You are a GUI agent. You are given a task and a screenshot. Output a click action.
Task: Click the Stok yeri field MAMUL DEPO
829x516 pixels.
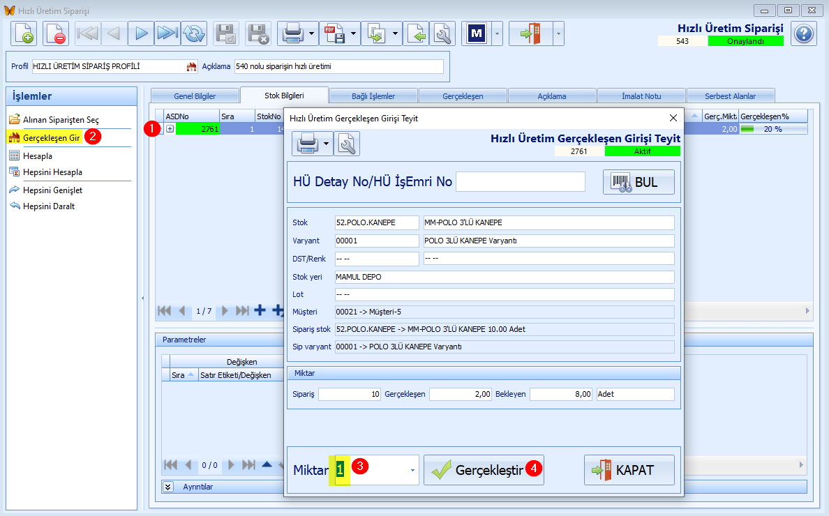pos(505,277)
